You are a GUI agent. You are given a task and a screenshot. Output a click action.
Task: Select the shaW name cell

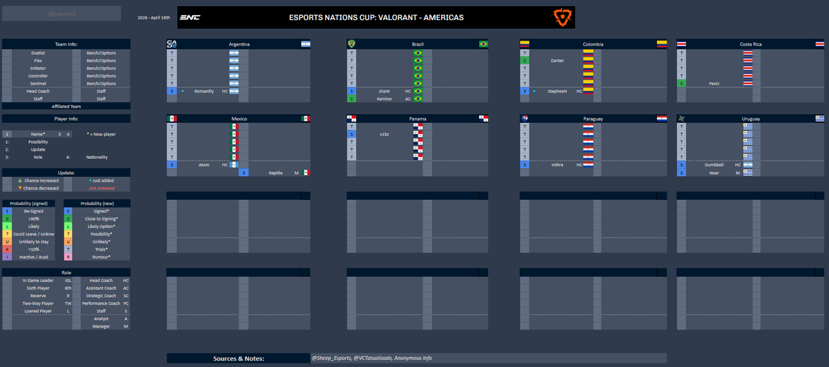[x=384, y=91]
